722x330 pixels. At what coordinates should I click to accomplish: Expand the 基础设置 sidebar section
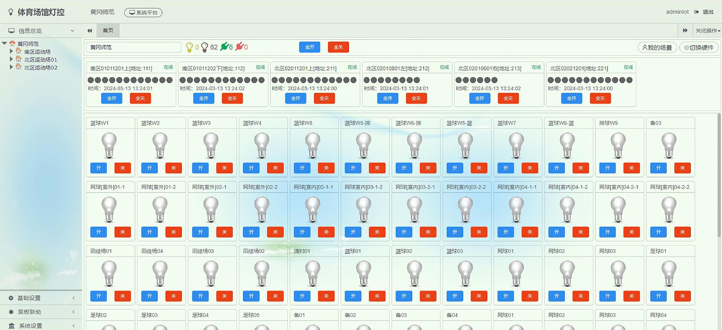(41, 298)
